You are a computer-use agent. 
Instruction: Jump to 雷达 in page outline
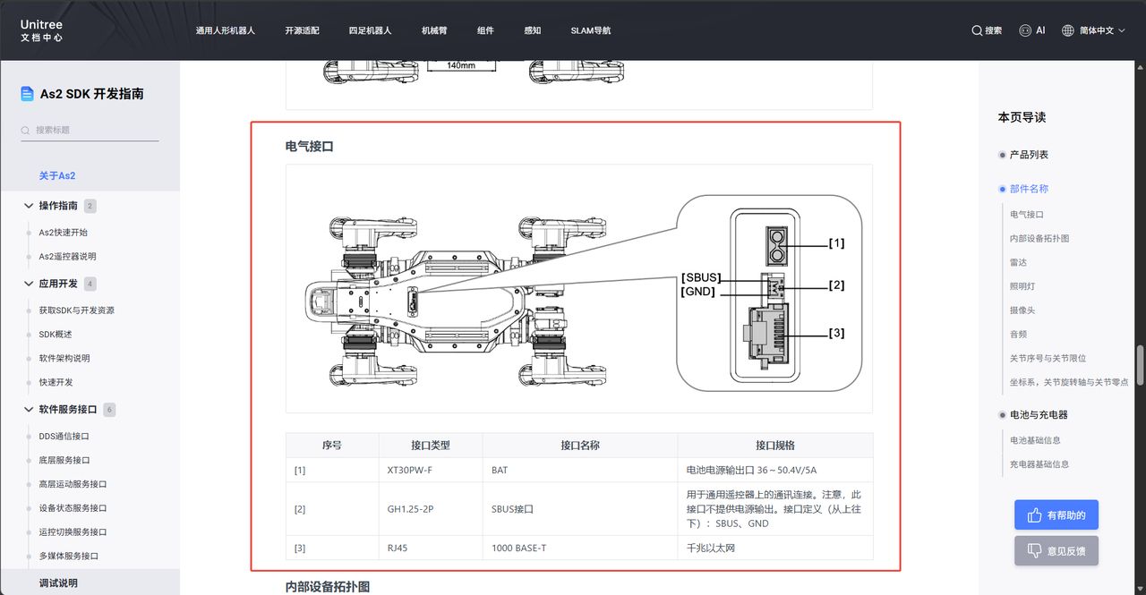[x=1018, y=263]
